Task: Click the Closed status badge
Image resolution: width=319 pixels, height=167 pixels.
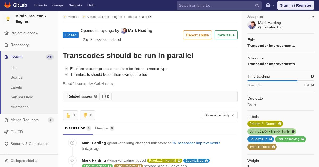Action: 71,35
